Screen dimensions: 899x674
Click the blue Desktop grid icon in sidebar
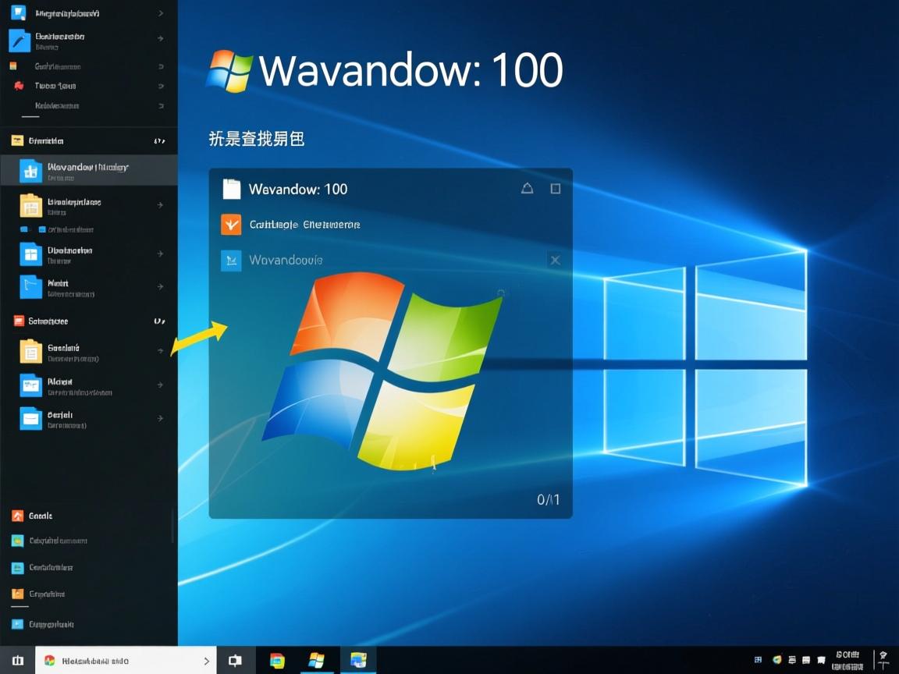pyautogui.click(x=31, y=254)
